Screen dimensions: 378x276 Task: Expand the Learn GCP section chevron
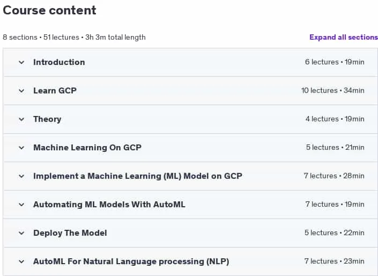pos(21,91)
